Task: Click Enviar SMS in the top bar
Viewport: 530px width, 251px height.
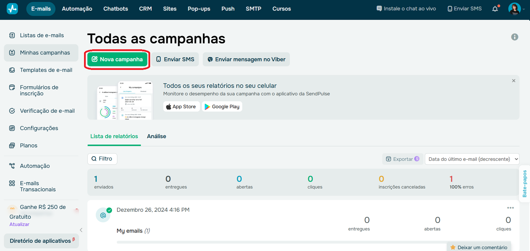Action: pyautogui.click(x=465, y=9)
